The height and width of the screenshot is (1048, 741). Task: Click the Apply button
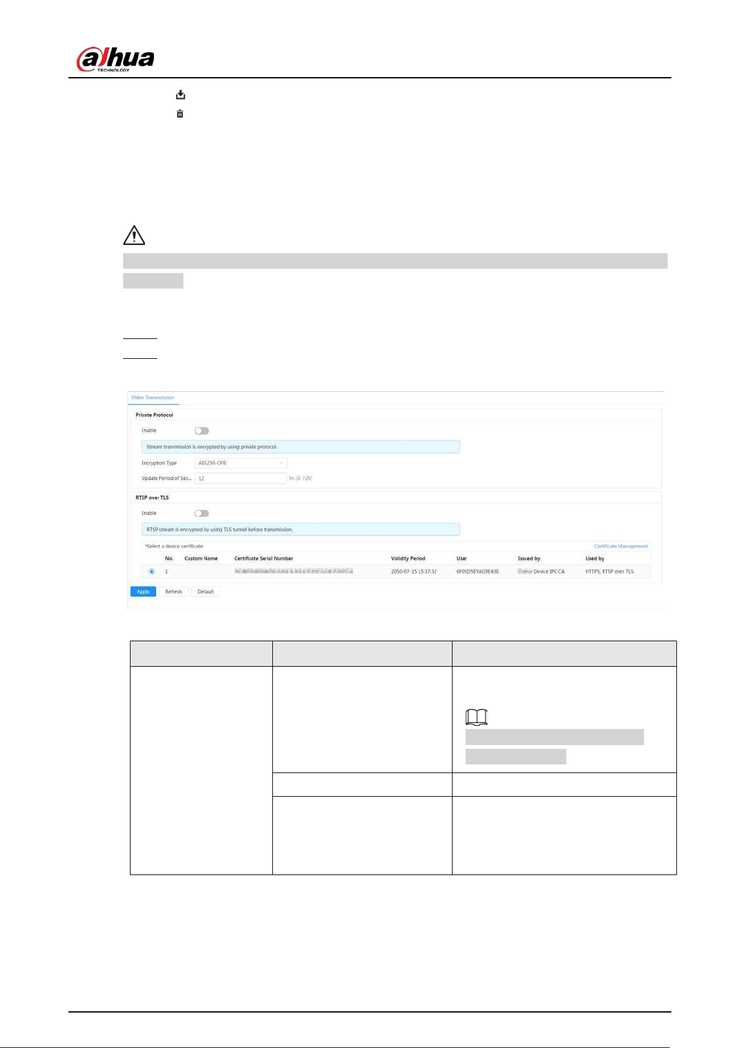click(143, 591)
